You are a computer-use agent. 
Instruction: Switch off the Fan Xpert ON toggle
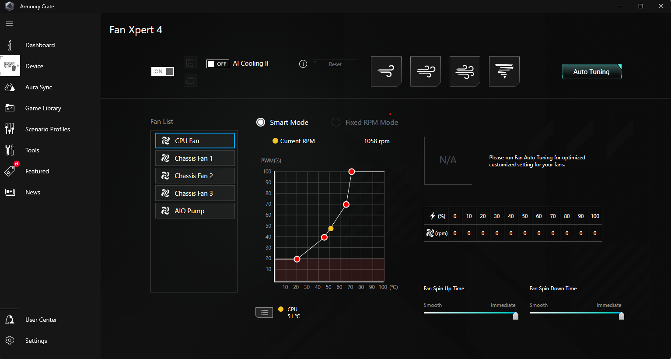[163, 71]
